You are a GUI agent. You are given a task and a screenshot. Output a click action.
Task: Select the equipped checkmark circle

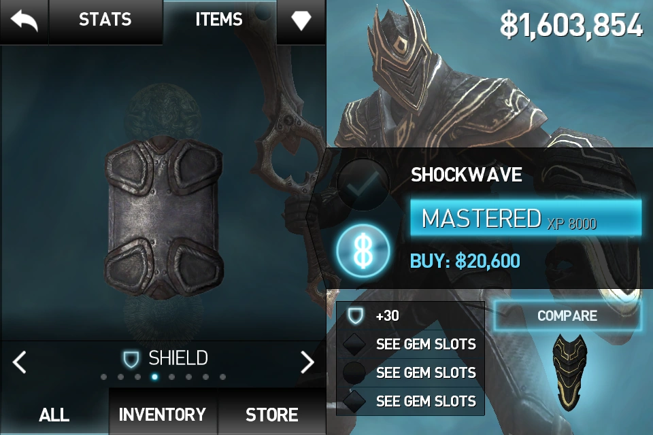tap(363, 184)
